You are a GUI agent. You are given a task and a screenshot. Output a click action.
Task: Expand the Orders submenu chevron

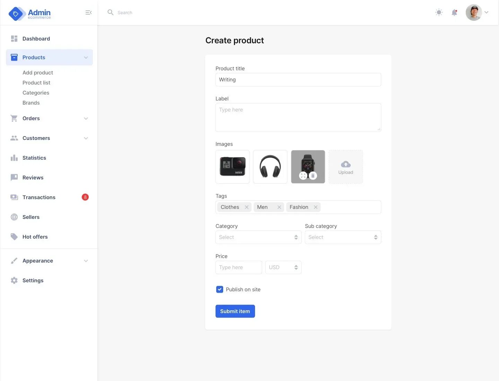[x=86, y=118]
